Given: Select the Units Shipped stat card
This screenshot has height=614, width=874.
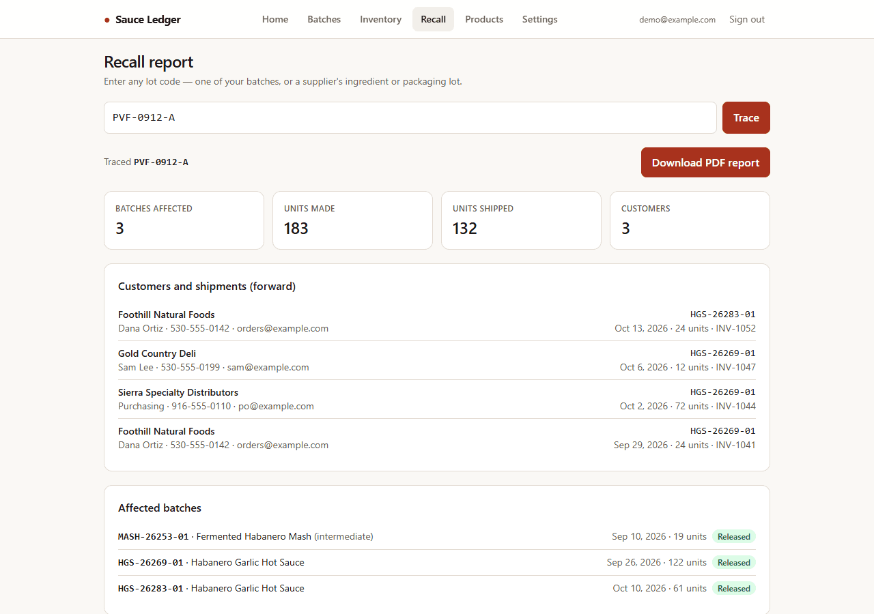Looking at the screenshot, I should click(521, 220).
